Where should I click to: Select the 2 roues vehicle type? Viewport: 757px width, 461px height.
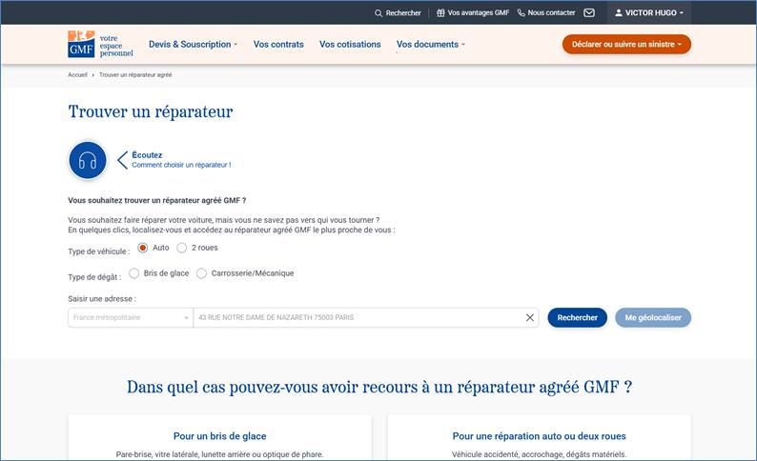[x=182, y=248]
